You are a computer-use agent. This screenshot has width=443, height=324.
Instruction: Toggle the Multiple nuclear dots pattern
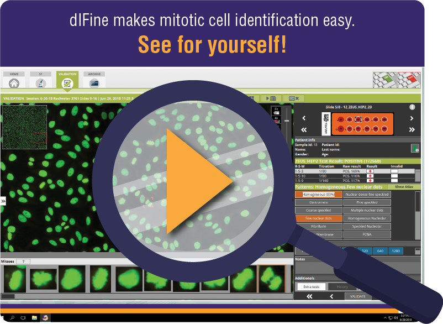point(367,210)
